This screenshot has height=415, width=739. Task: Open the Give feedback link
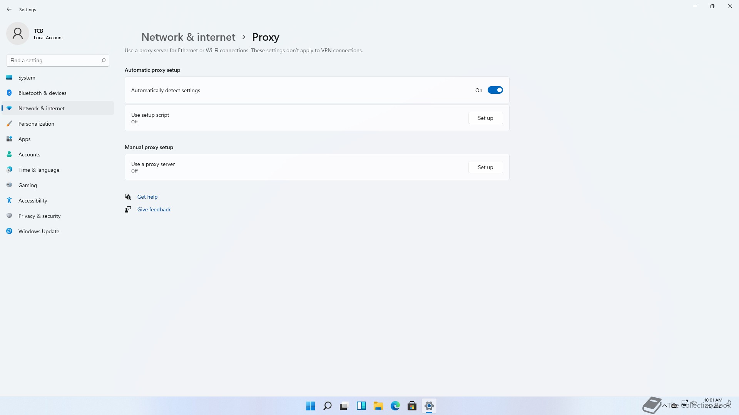[x=154, y=209]
